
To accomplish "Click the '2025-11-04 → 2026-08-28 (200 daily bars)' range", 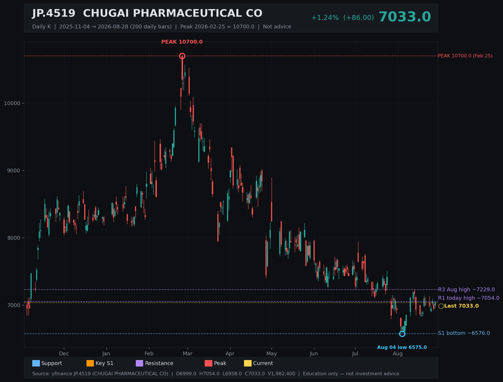I will point(115,27).
